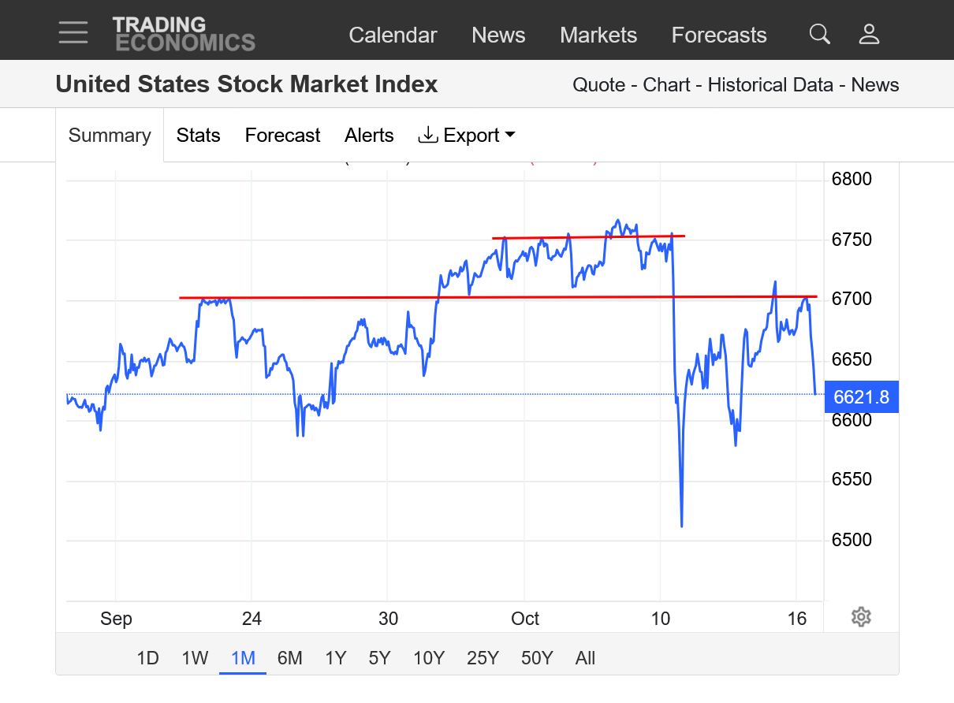This screenshot has height=703, width=954.
Task: Click the Trading Economics logo
Action: coord(184,34)
